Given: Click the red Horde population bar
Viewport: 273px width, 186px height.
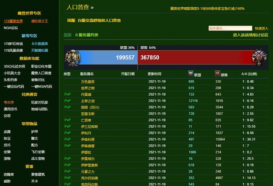Looking at the screenshot, I should pos(196,58).
